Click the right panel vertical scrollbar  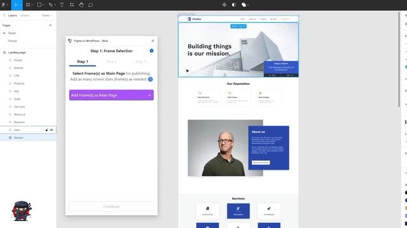399,60
